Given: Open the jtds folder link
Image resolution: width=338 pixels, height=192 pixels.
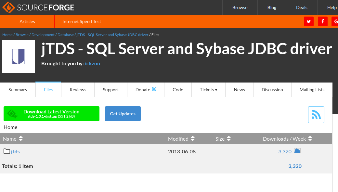Looking at the screenshot, I should (15, 151).
